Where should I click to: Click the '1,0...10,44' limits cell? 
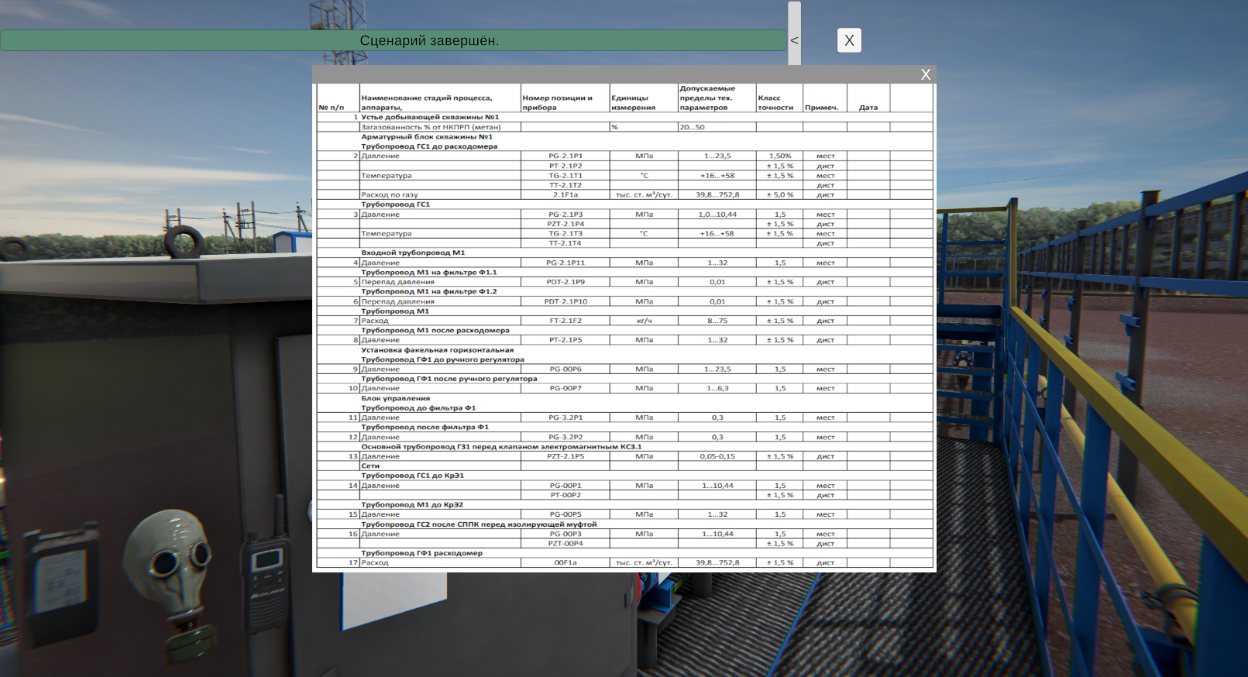[717, 215]
